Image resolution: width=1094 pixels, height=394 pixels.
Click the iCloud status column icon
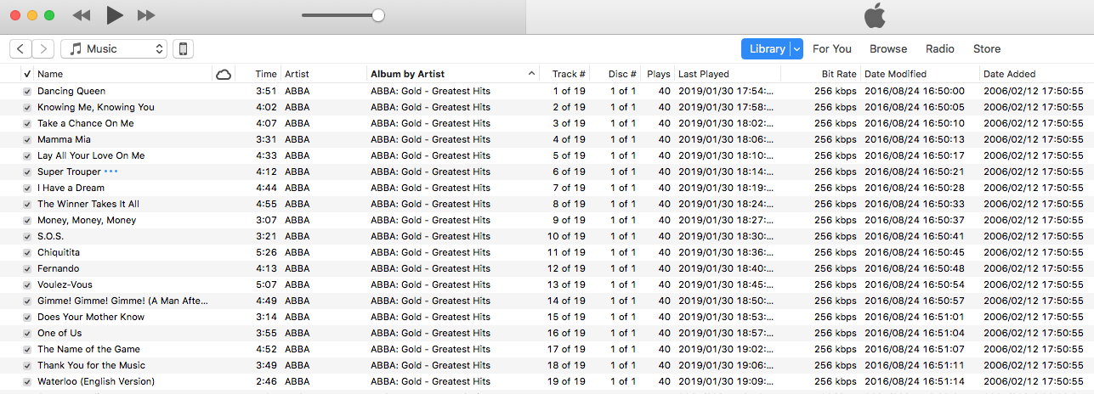[x=224, y=74]
